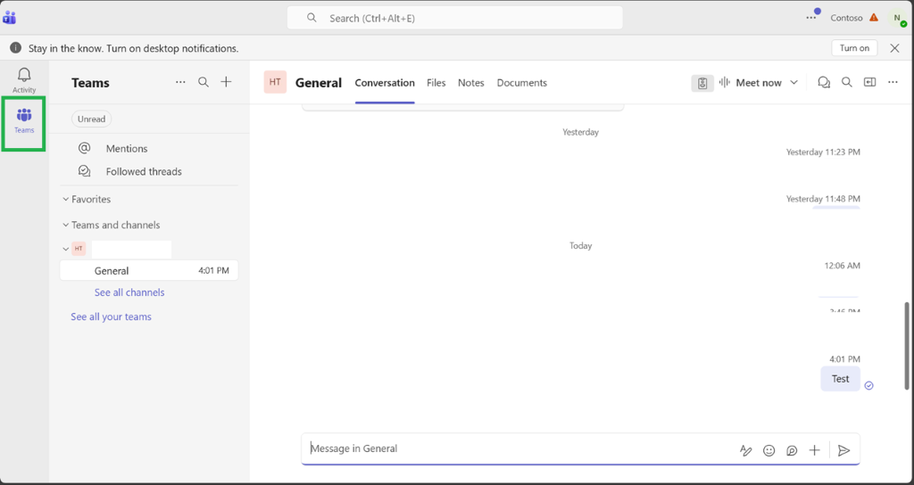Send message with arrow icon
Image resolution: width=914 pixels, height=485 pixels.
[x=843, y=450]
